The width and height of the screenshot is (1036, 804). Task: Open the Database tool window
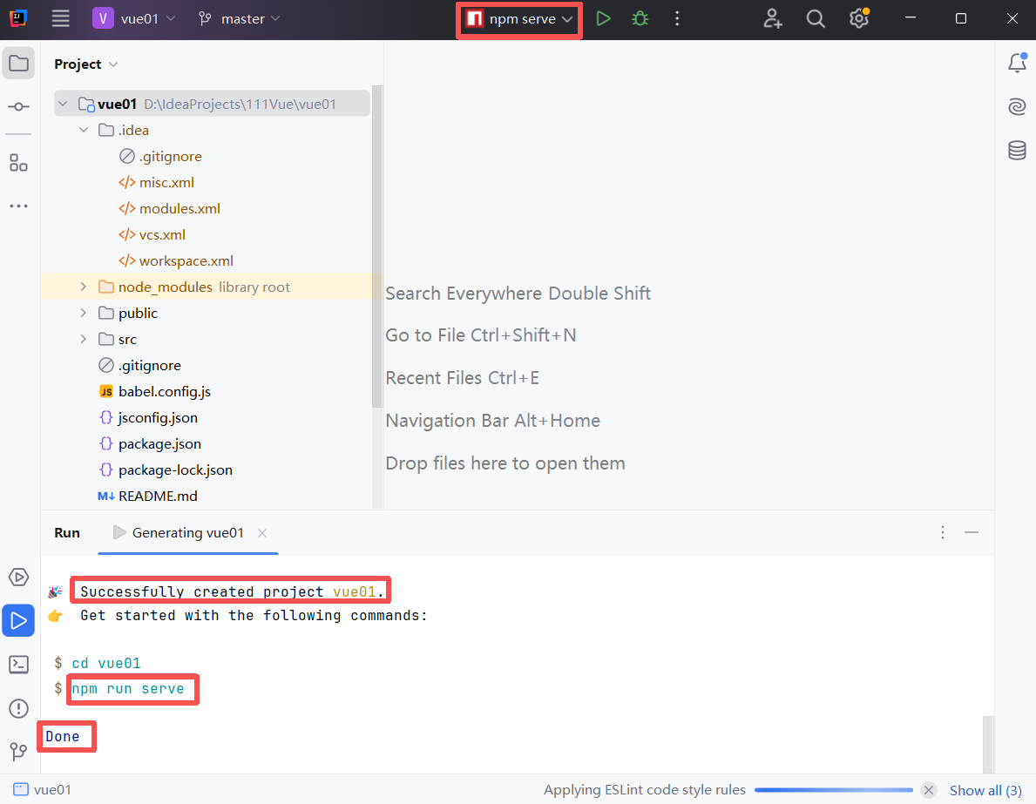pos(1017,150)
